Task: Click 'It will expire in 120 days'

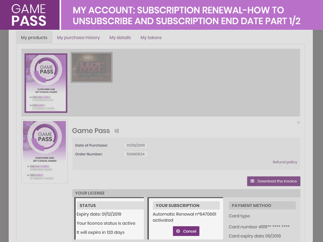Action: 100,232
